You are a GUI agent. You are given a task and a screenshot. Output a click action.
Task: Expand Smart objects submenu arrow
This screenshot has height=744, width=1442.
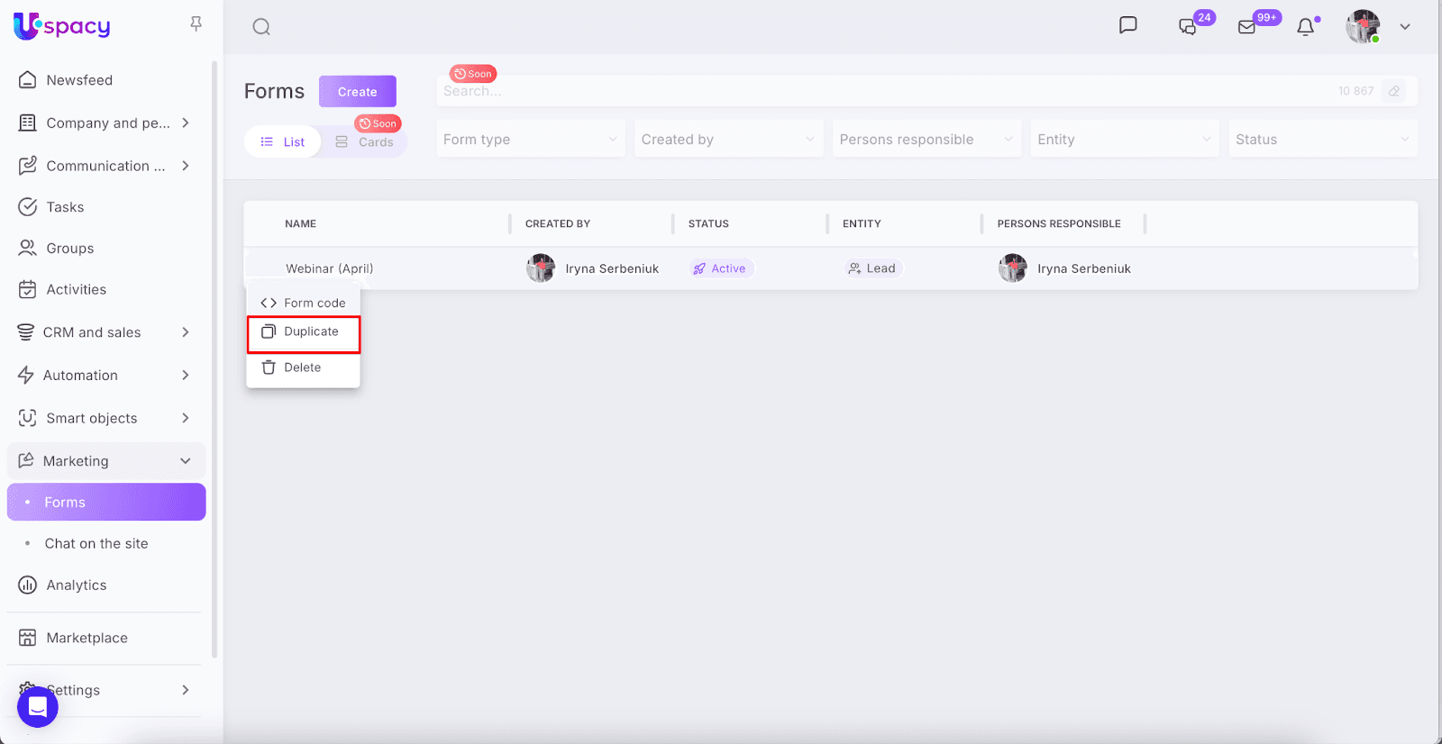pyautogui.click(x=186, y=418)
